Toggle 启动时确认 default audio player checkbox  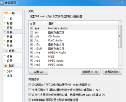point(30,100)
